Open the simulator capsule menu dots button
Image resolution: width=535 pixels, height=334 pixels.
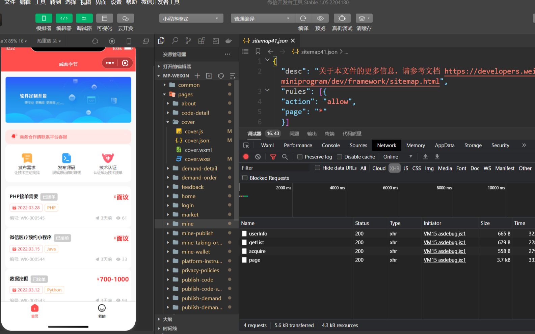110,63
